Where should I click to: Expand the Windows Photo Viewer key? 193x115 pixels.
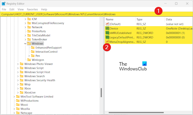click(x=18, y=64)
